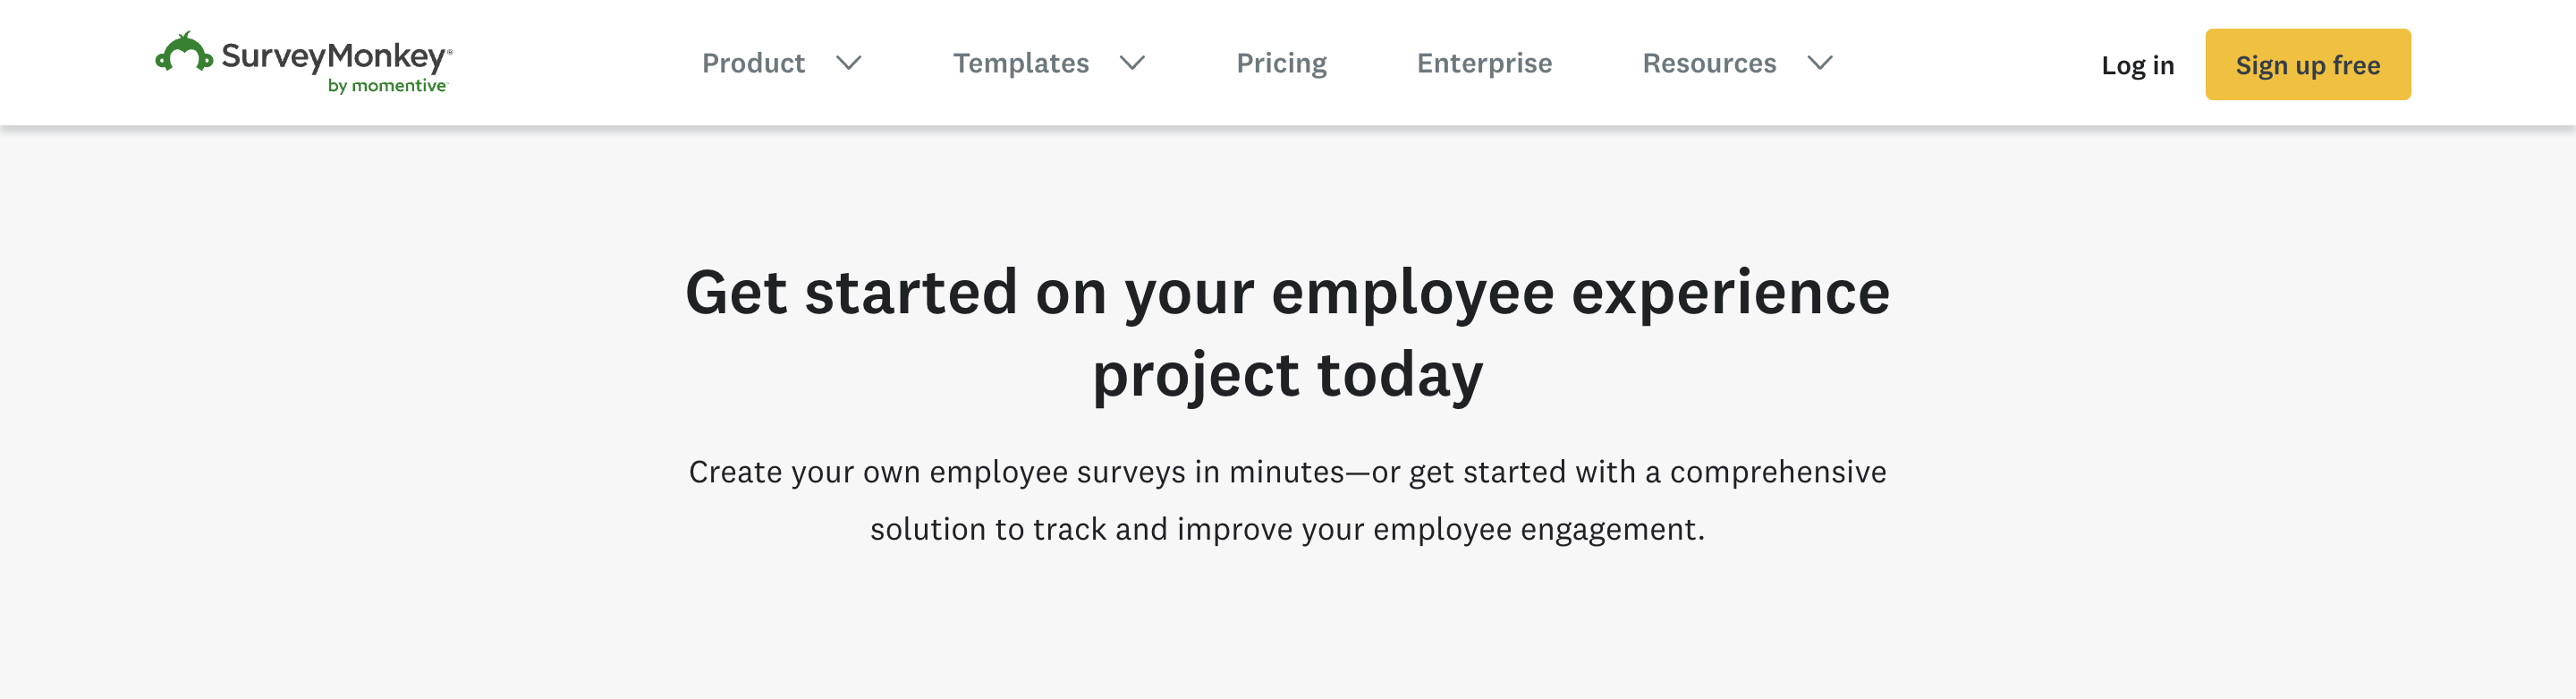2576x699 pixels.
Task: Go to the Pricing page
Action: coord(1281,63)
